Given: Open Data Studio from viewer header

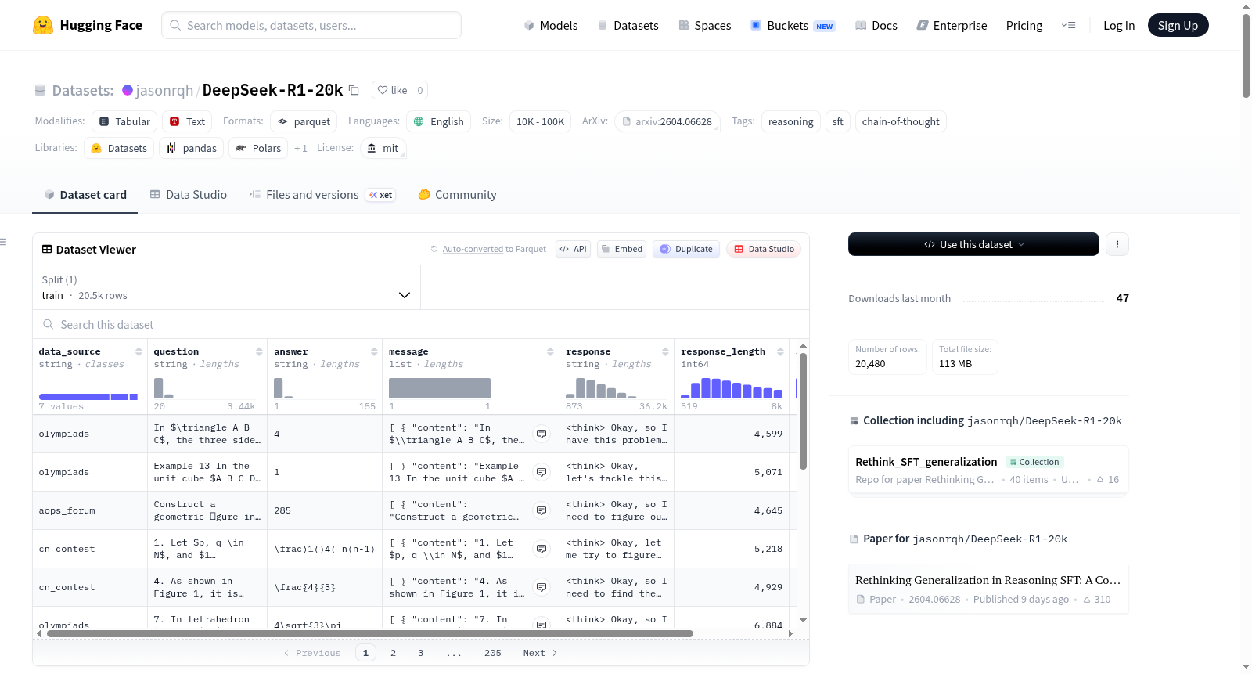Looking at the screenshot, I should [764, 249].
